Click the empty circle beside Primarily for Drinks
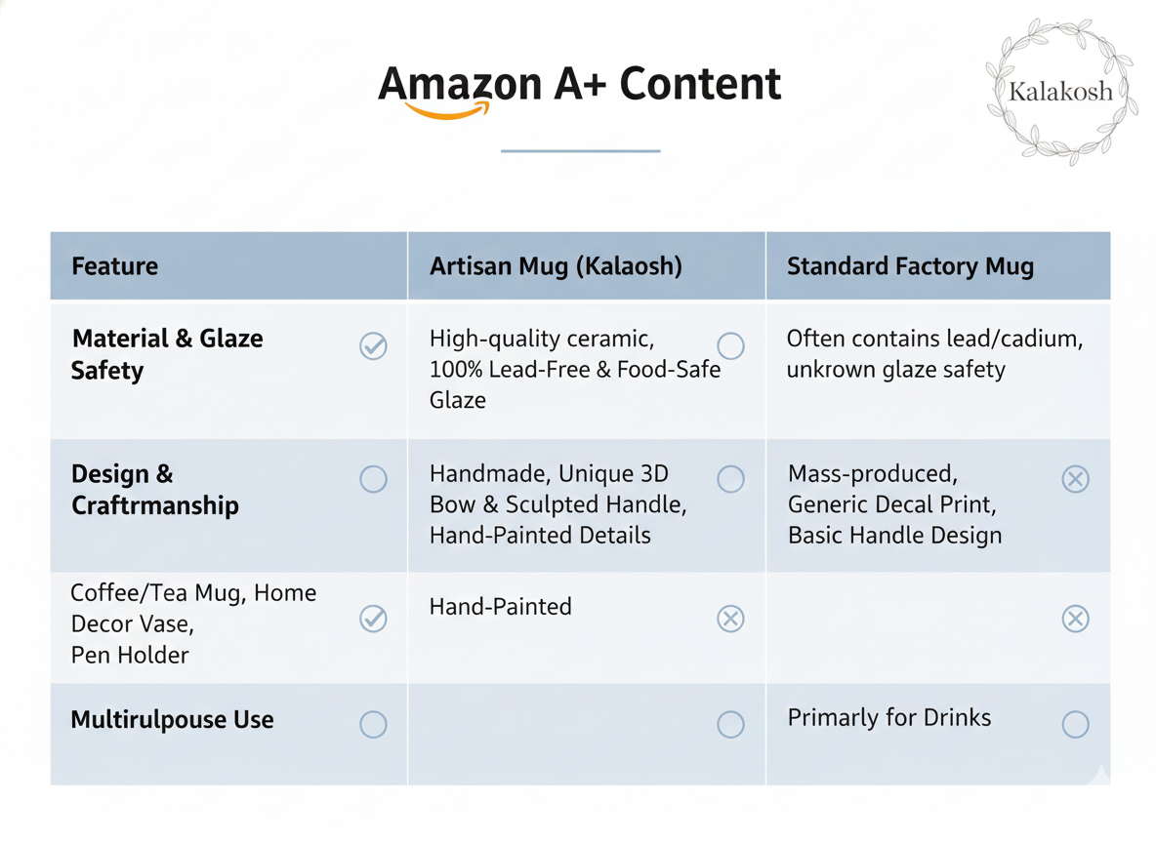 [1075, 724]
